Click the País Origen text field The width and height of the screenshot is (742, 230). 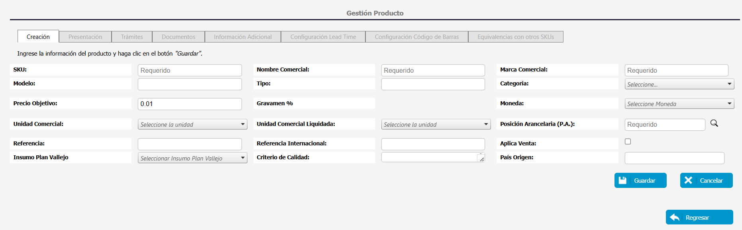tap(674, 158)
